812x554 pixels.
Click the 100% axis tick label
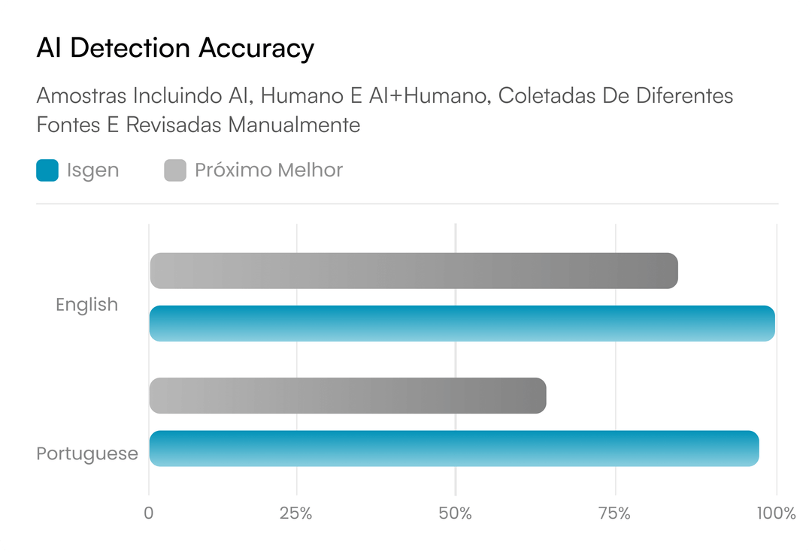pyautogui.click(x=776, y=513)
